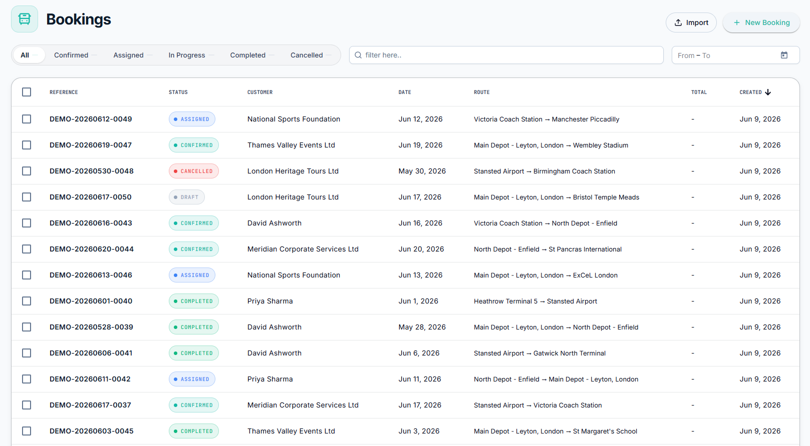Viewport: 810px width, 446px height.
Task: Click Meridian Corporate Services Ltd in row 0044
Action: [303, 249]
